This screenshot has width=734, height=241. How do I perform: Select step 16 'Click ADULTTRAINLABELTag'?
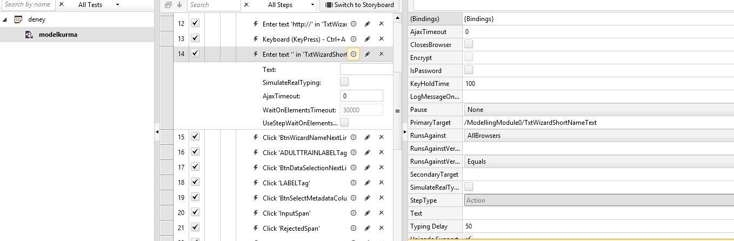click(304, 152)
